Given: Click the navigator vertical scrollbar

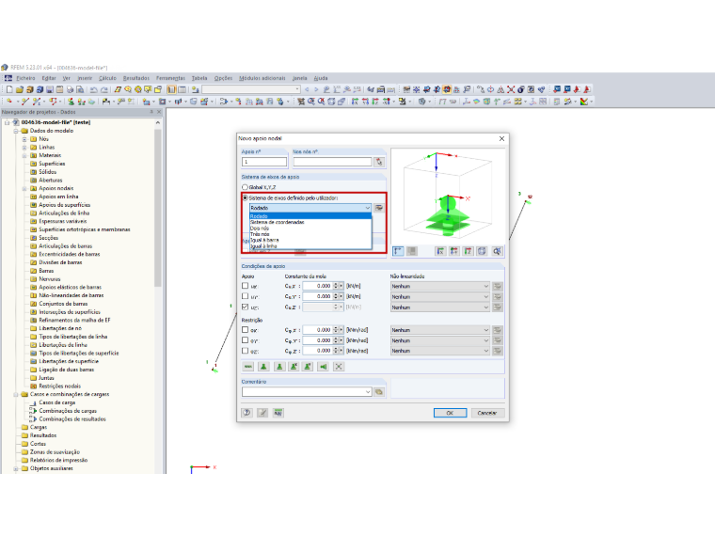Looking at the screenshot, I should pos(158,208).
